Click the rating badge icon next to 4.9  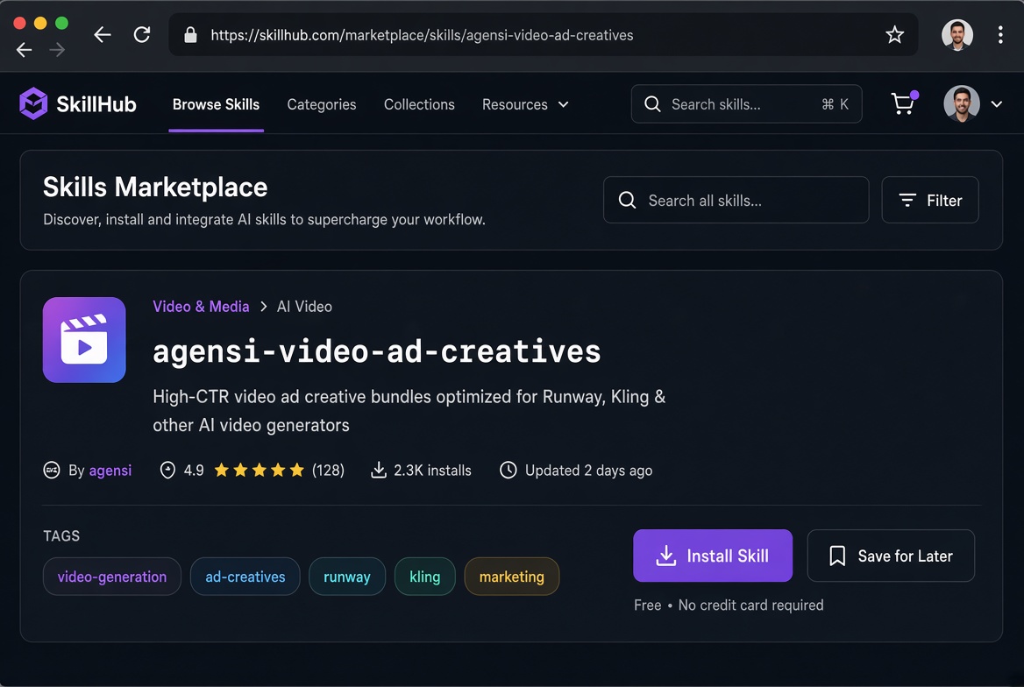[167, 471]
